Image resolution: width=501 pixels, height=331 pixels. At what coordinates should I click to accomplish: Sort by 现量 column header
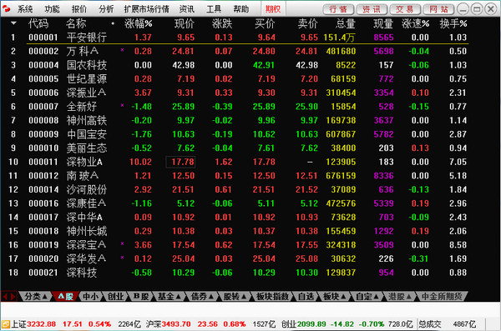383,23
